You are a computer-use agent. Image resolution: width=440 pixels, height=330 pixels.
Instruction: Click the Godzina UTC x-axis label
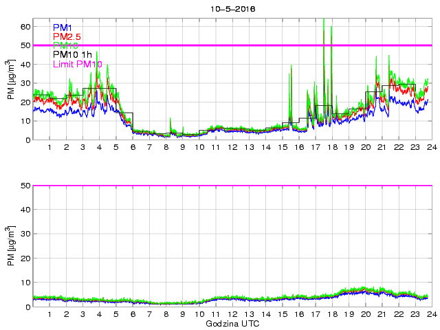[x=231, y=323]
